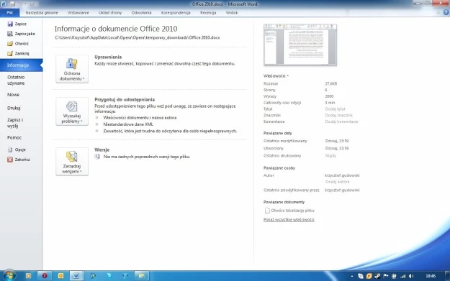Switch to the Recenzja ribbon tab
The image size is (450, 281).
coord(208,13)
